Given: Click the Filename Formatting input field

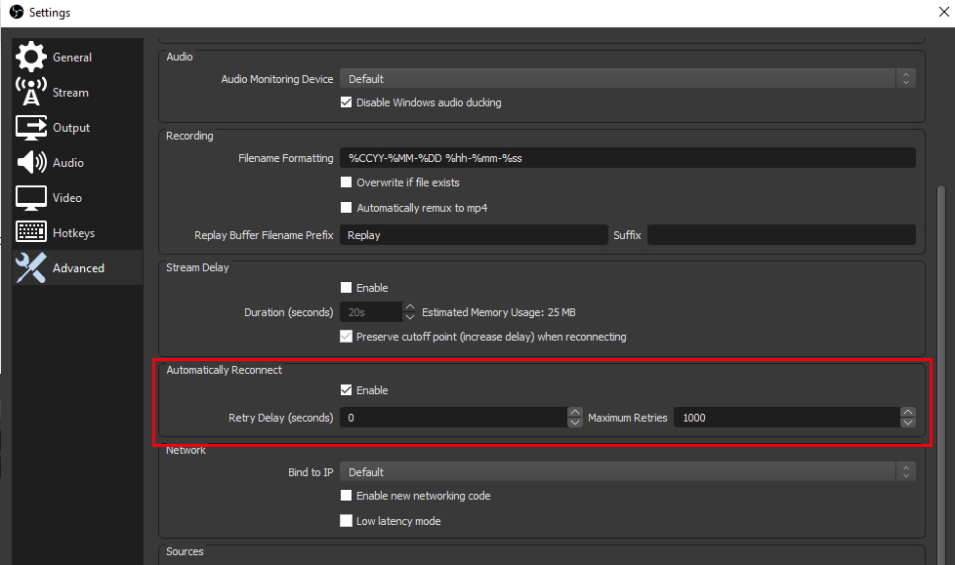Looking at the screenshot, I should click(627, 158).
